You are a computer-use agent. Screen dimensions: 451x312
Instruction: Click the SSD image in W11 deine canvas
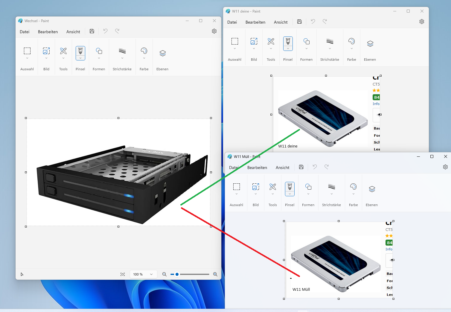(323, 118)
